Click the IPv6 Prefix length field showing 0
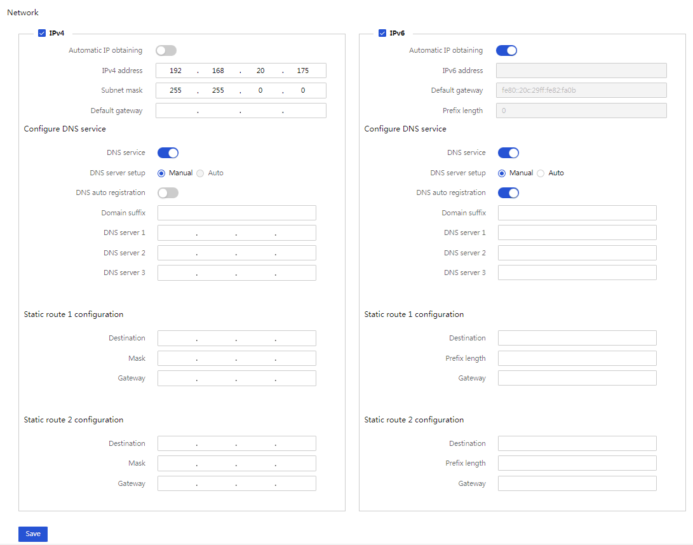The width and height of the screenshot is (693, 545). pyautogui.click(x=581, y=111)
